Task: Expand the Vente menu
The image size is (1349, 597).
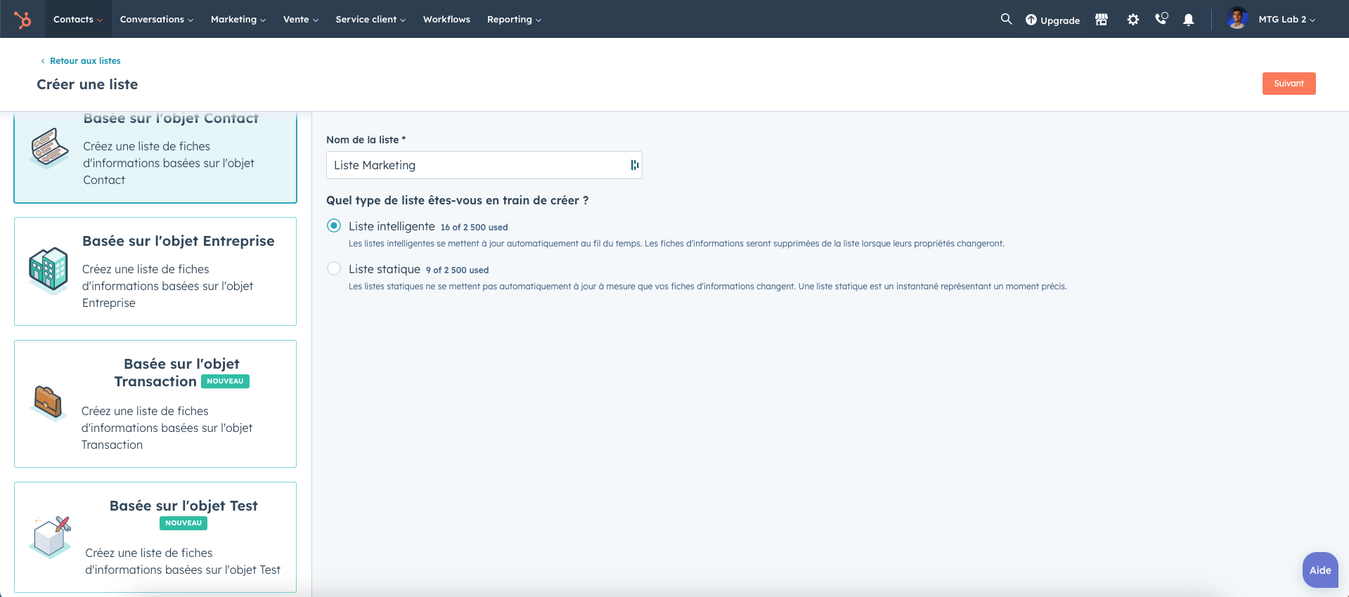Action: [301, 19]
